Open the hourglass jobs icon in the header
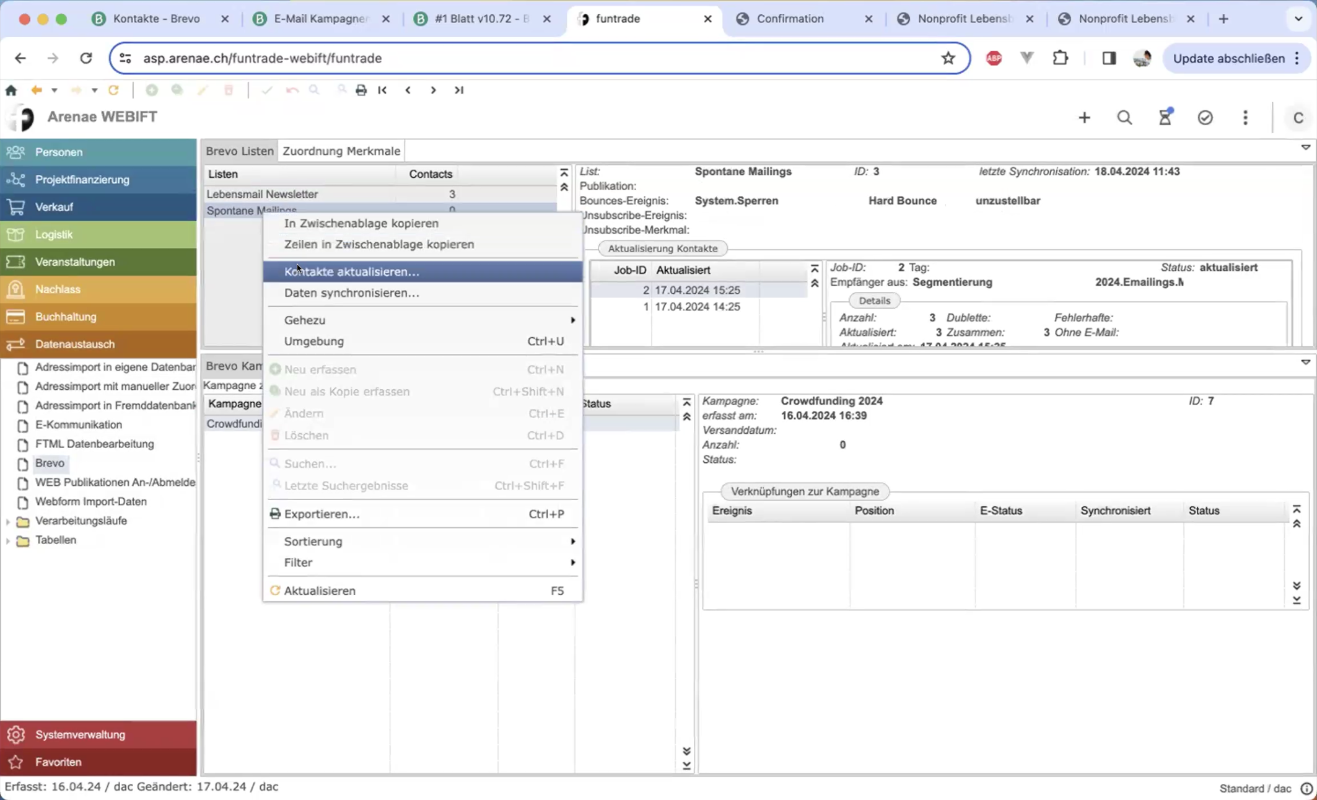This screenshot has width=1317, height=800. tap(1165, 118)
